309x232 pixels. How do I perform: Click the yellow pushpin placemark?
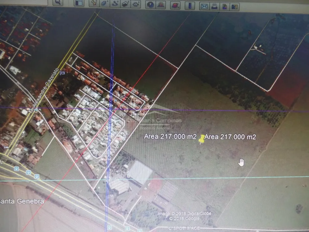point(201,139)
